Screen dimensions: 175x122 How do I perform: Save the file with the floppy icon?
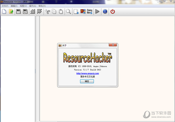pyautogui.click(x=18, y=11)
